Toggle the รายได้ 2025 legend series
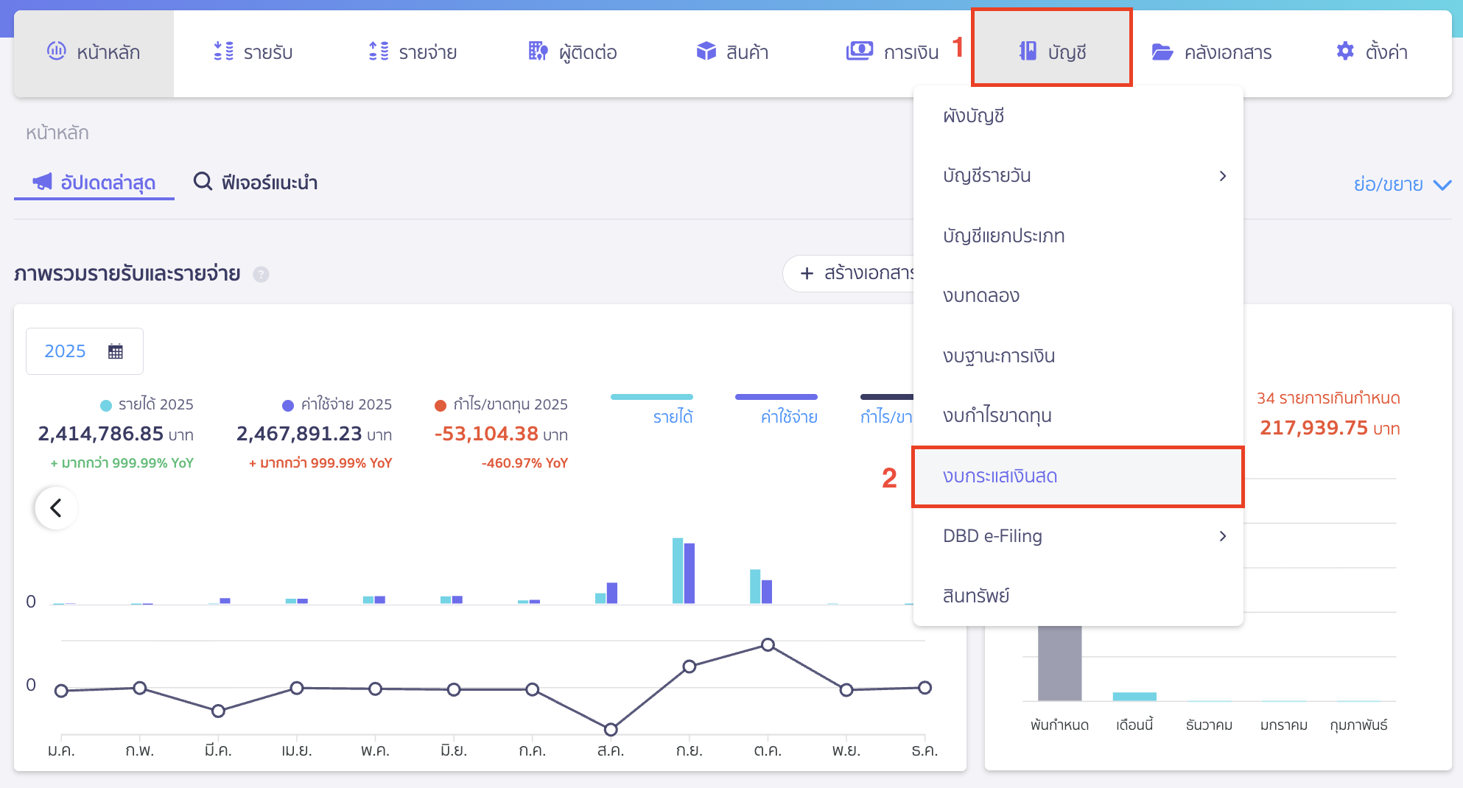Viewport: 1463px width, 788px height. 147,404
